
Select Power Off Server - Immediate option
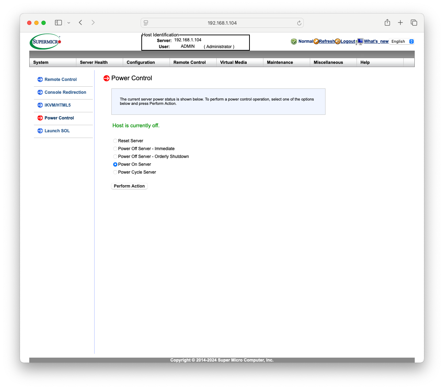click(115, 149)
